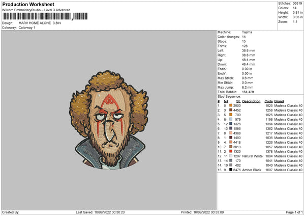Pick the salmon swatch beside 4418 stitches

[231, 142]
